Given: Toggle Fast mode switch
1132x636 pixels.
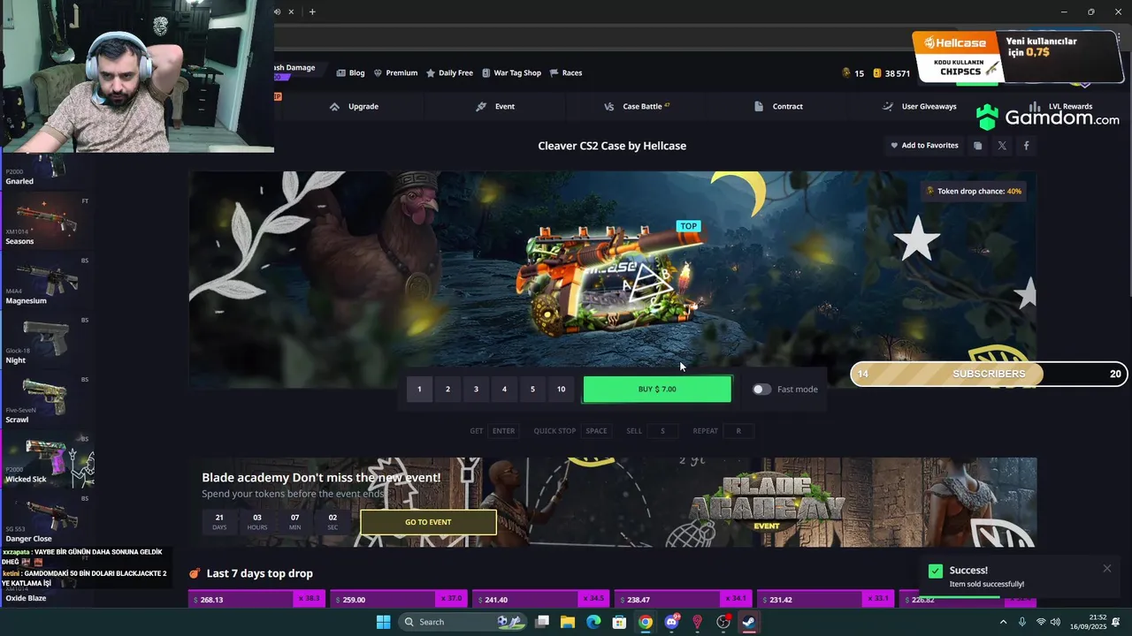Looking at the screenshot, I should tap(761, 390).
